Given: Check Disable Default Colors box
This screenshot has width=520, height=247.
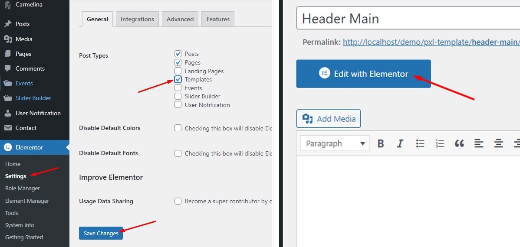Looking at the screenshot, I should tap(178, 128).
